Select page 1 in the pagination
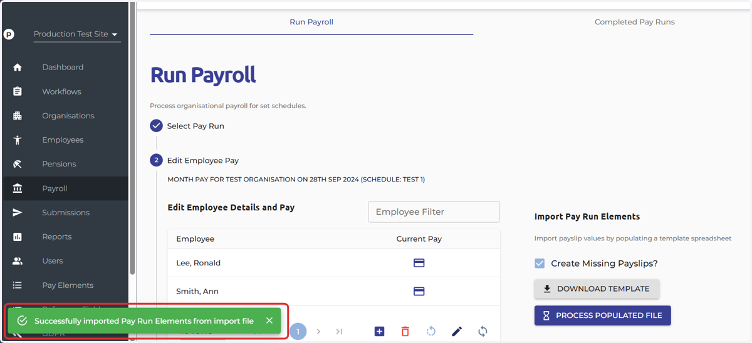 pos(298,331)
